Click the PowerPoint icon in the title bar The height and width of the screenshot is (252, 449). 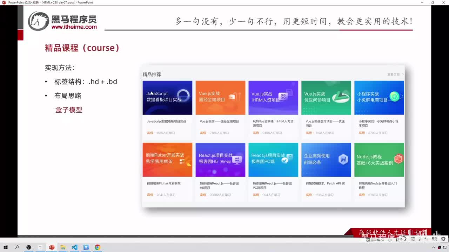(4, 2)
